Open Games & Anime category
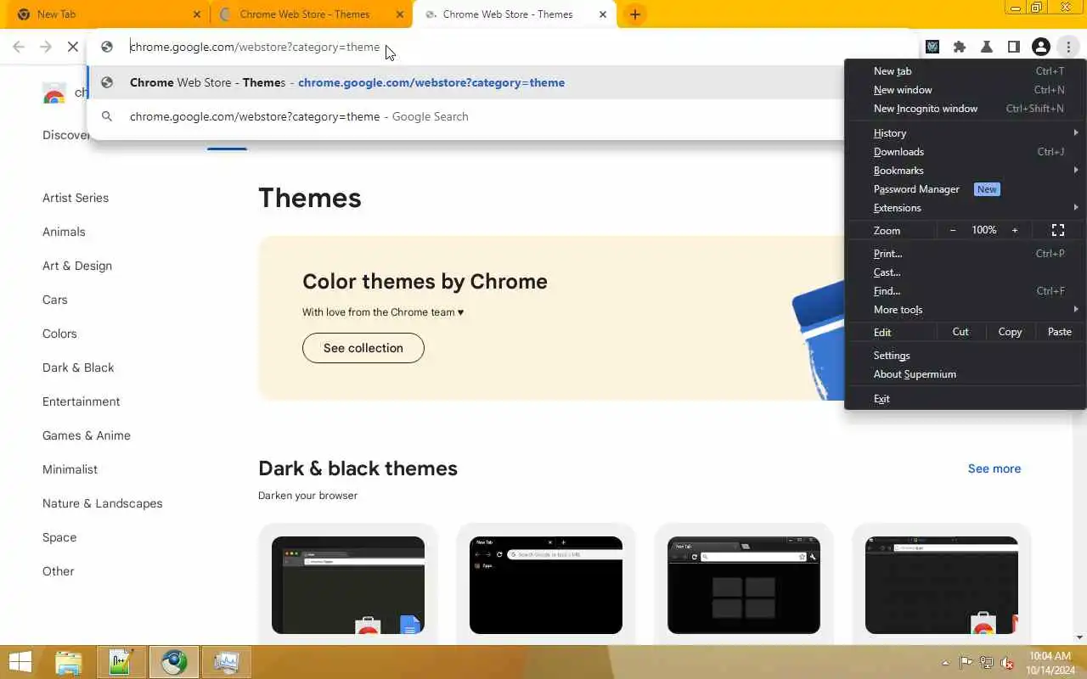The image size is (1087, 679). coord(87,435)
